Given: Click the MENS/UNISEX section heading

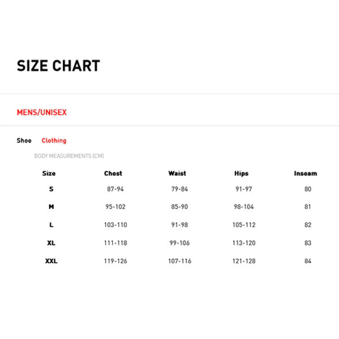Looking at the screenshot, I should click(x=42, y=112).
